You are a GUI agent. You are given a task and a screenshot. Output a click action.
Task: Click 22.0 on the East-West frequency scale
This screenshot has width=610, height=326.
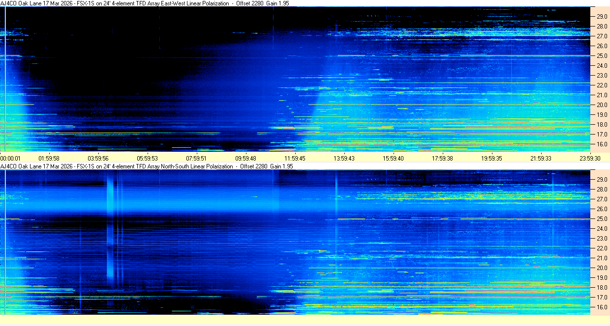tap(602, 85)
